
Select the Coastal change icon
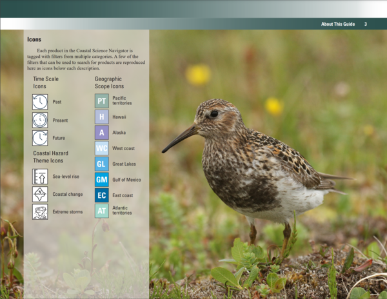[x=40, y=194]
